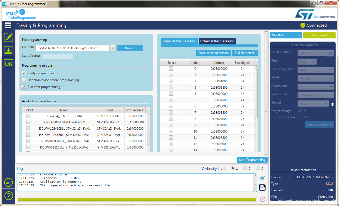Open the Option Bytes OB icon

pyautogui.click(x=8, y=64)
